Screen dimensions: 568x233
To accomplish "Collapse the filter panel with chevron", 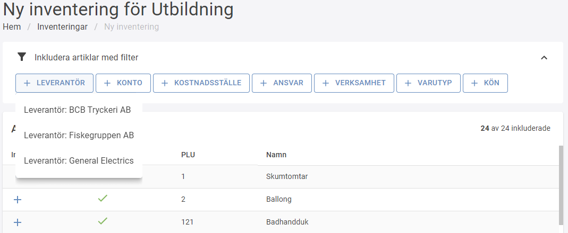I will 544,58.
